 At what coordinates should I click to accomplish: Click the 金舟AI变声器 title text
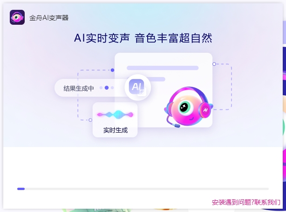point(49,18)
